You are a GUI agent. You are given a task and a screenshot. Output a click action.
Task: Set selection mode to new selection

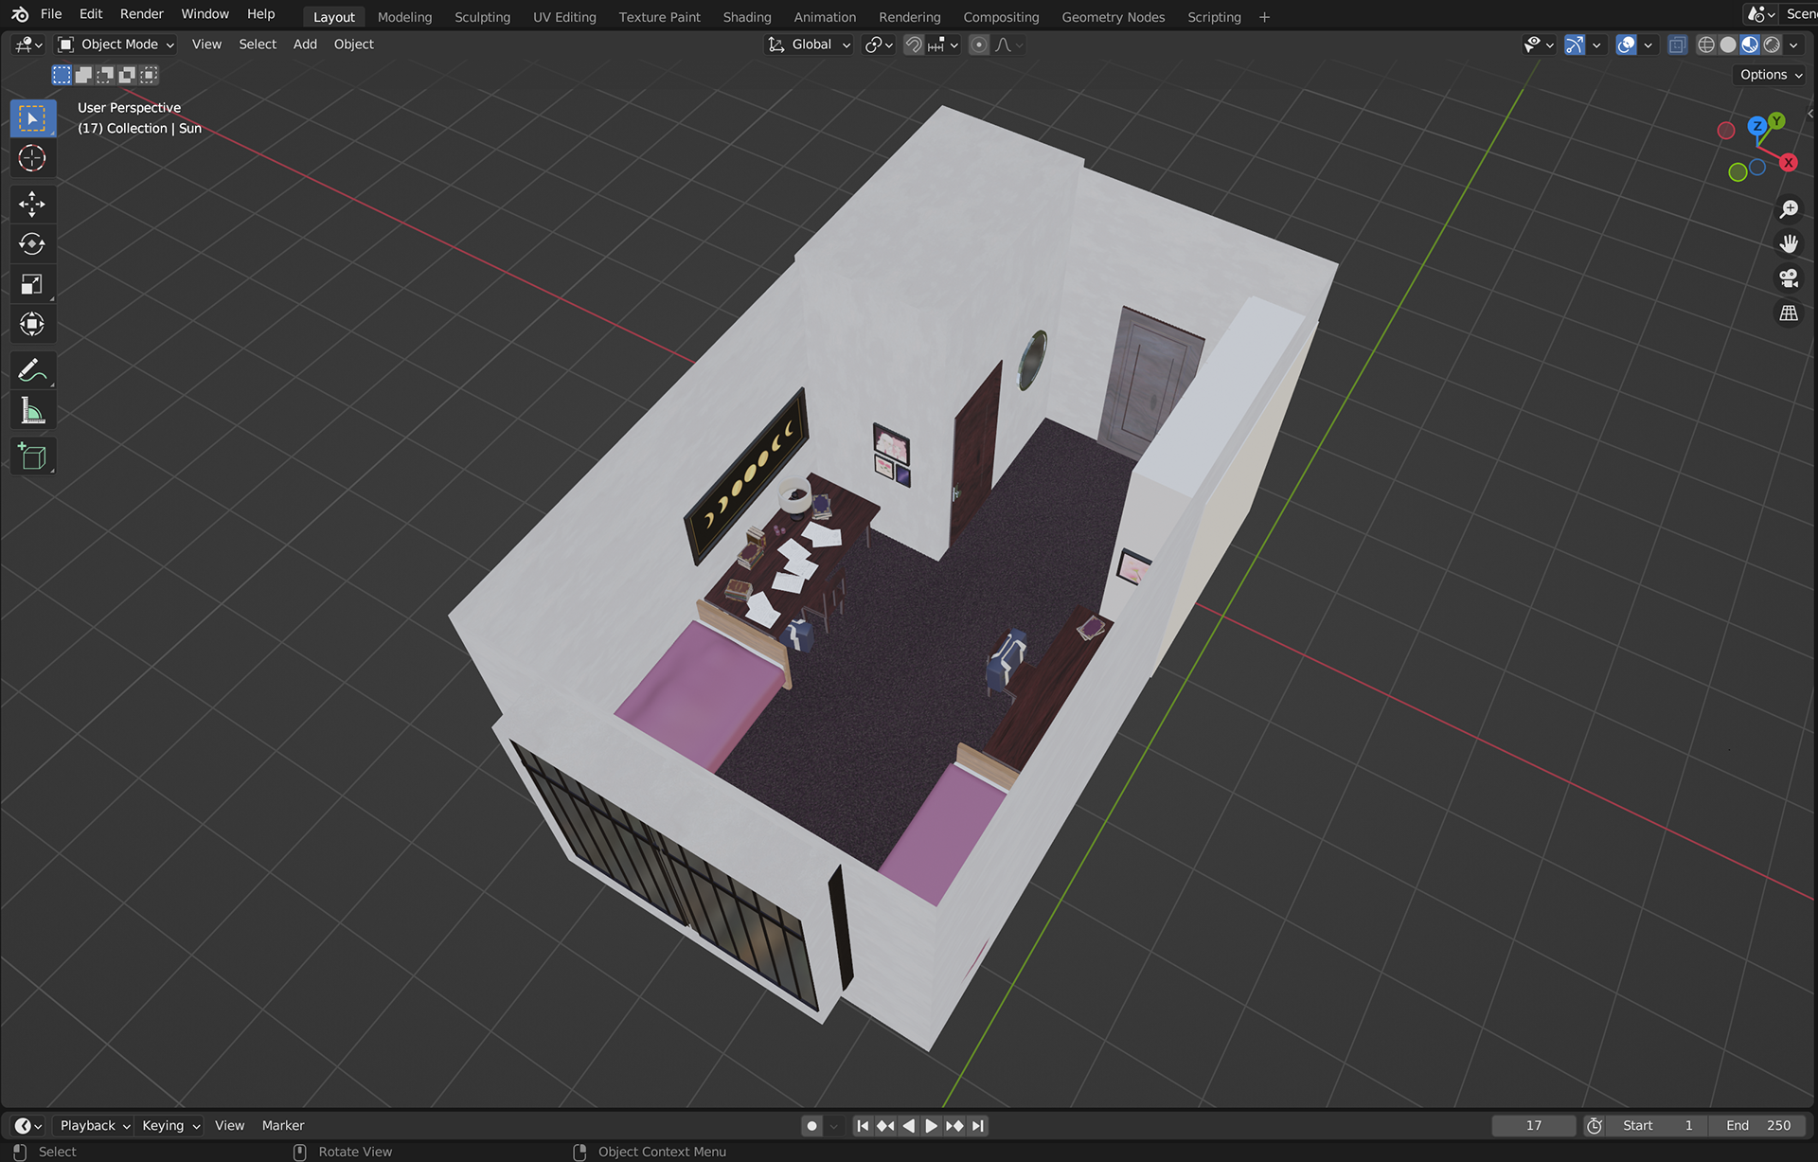tap(62, 75)
